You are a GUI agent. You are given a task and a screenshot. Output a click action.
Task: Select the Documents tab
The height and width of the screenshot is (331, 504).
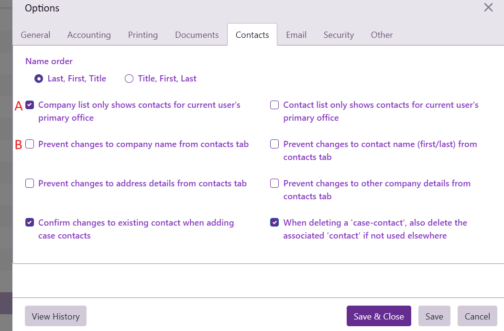pos(197,35)
